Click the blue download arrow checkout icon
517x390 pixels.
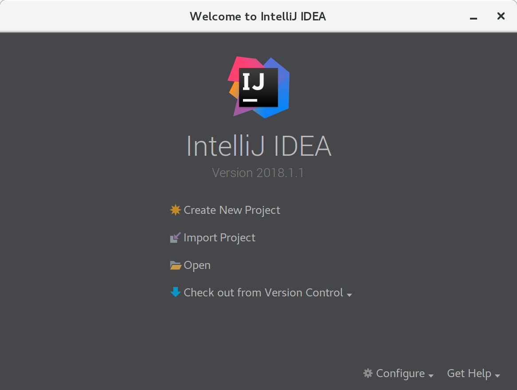tap(176, 292)
